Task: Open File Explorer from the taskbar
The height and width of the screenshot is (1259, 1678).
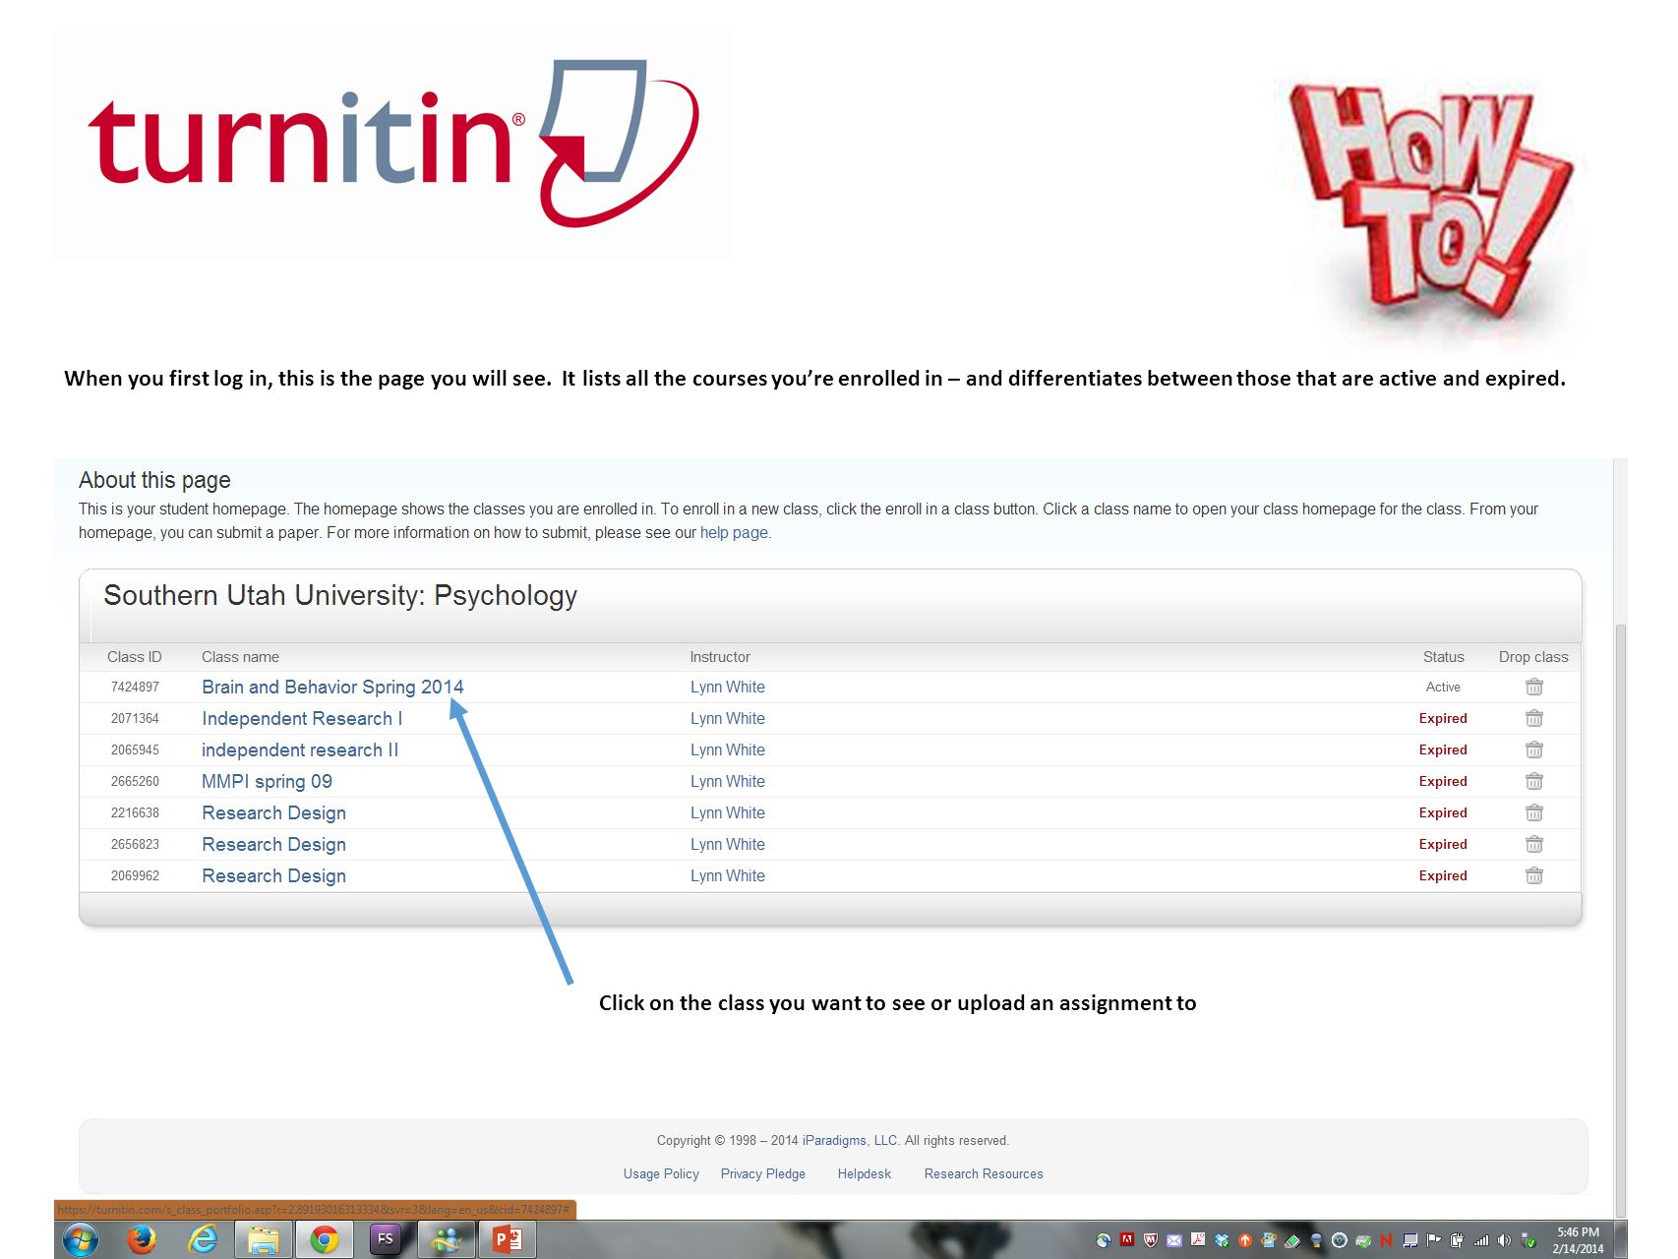Action: tap(263, 1240)
